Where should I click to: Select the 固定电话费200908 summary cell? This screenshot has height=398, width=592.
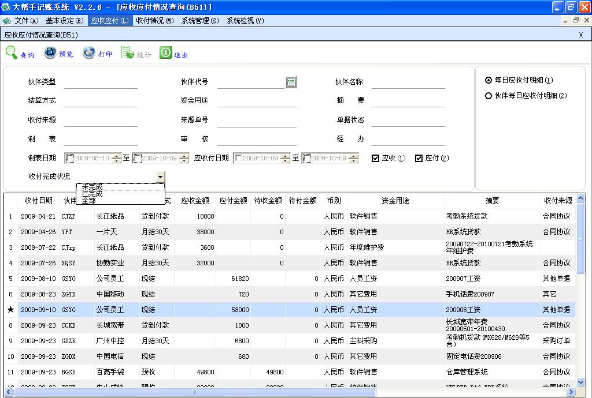(x=493, y=356)
